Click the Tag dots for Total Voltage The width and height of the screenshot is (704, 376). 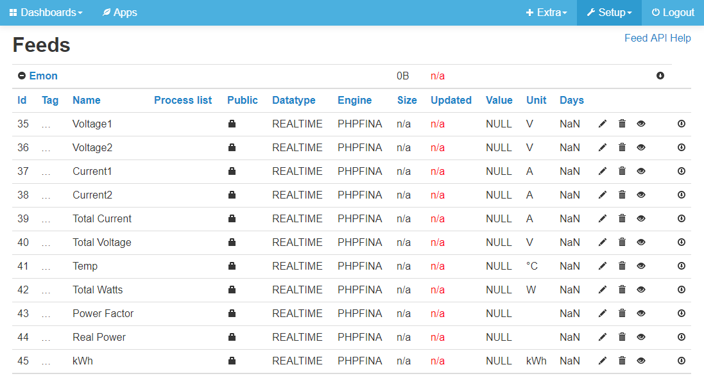pos(46,243)
